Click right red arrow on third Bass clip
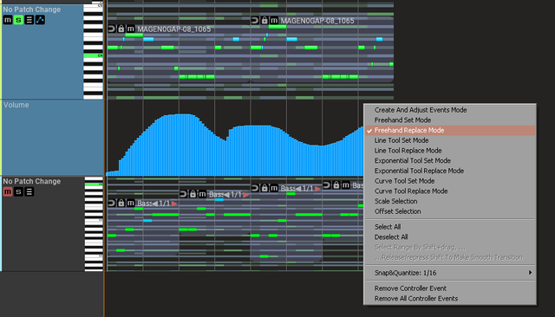The height and width of the screenshot is (317, 555). coord(318,188)
